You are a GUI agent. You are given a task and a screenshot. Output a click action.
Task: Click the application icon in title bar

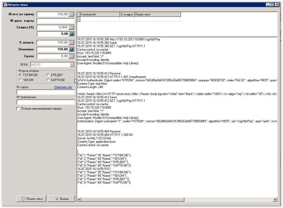tap(5, 5)
